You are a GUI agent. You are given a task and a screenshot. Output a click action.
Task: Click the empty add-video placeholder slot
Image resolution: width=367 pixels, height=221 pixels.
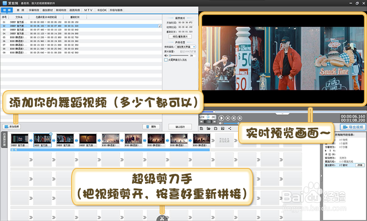224,140
